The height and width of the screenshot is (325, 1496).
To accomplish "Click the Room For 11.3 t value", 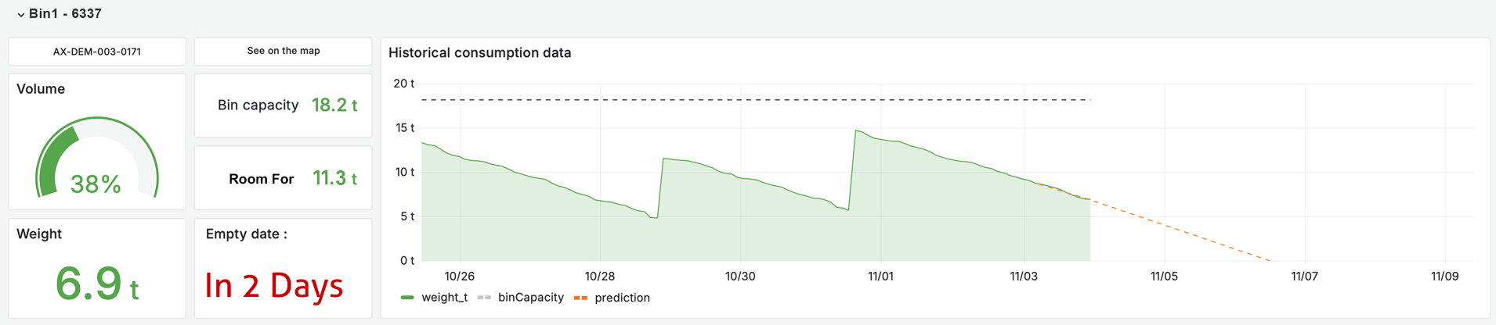I will click(x=334, y=179).
